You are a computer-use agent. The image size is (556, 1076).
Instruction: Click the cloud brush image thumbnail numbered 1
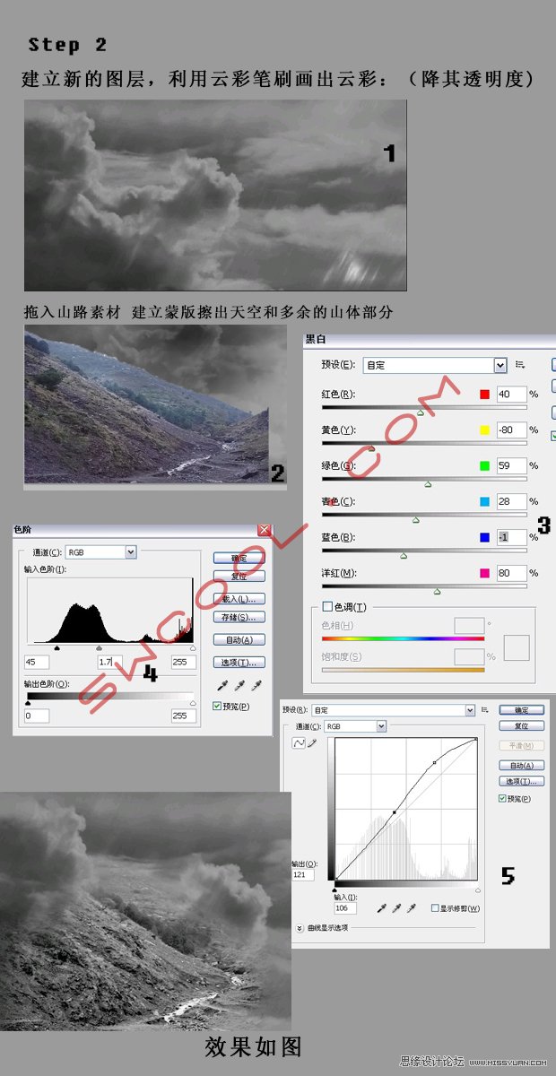click(215, 195)
